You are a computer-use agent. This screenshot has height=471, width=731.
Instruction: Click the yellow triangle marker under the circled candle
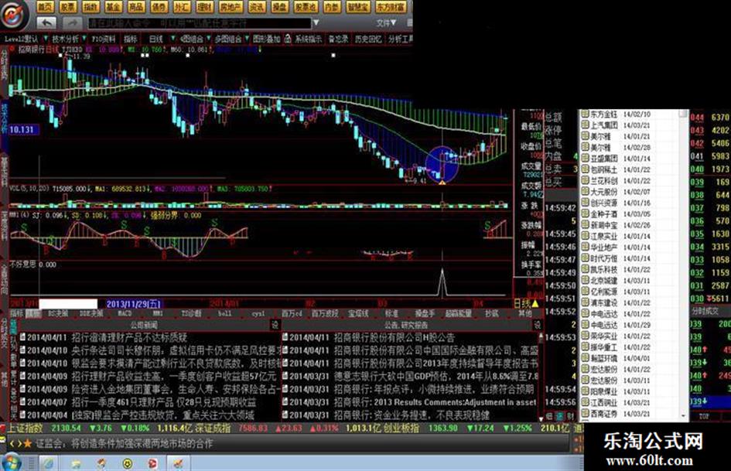point(442,183)
